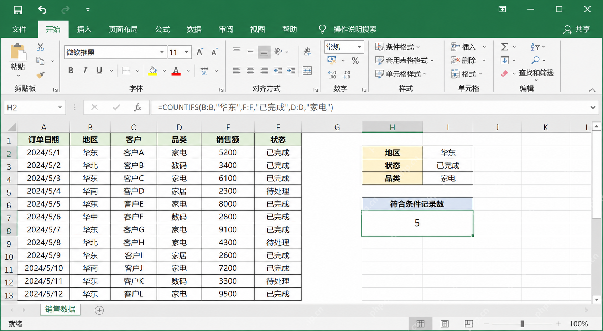Click 查找和筛选 button label
Image resolution: width=603 pixels, height=331 pixels.
pyautogui.click(x=536, y=73)
